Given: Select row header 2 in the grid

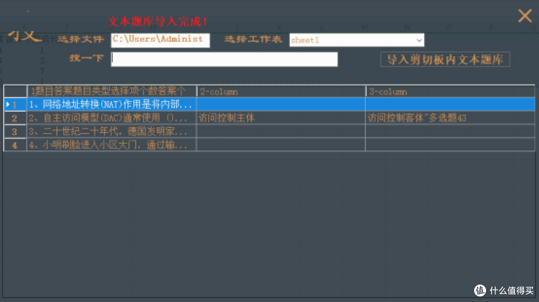Looking at the screenshot, I should tap(15, 118).
